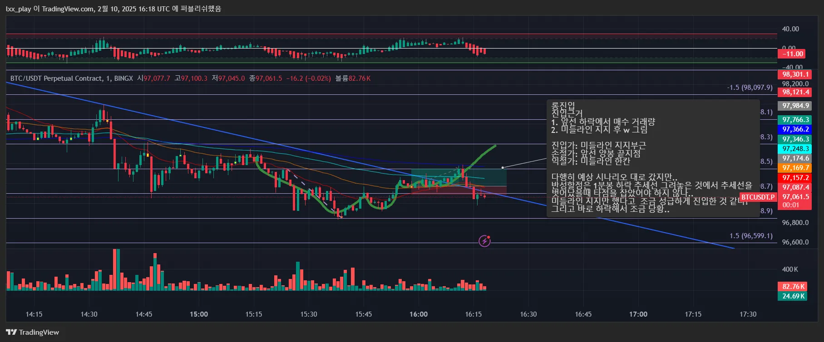The image size is (824, 342).
Task: Select the 롱진입 annotation text box
Action: click(x=653, y=158)
